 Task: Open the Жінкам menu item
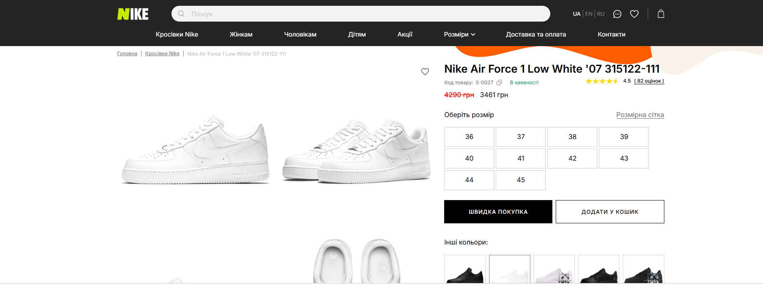coord(241,34)
